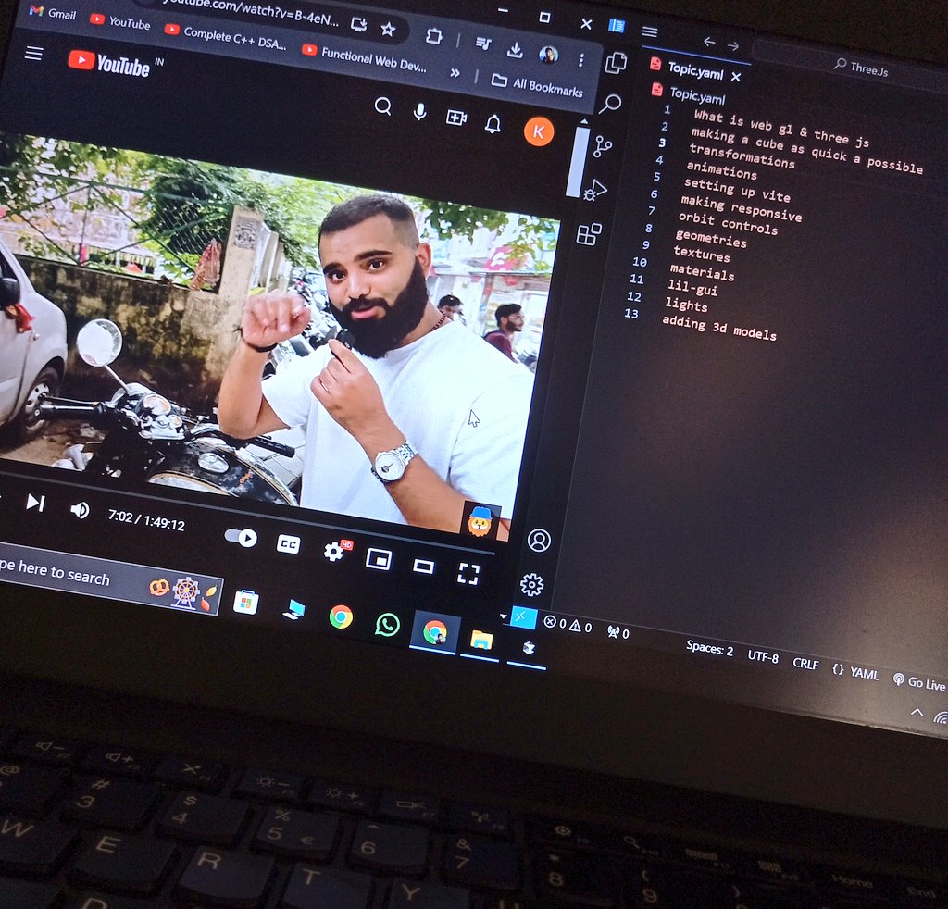
Task: Open the Chrome downloads icon
Action: pyautogui.click(x=515, y=50)
